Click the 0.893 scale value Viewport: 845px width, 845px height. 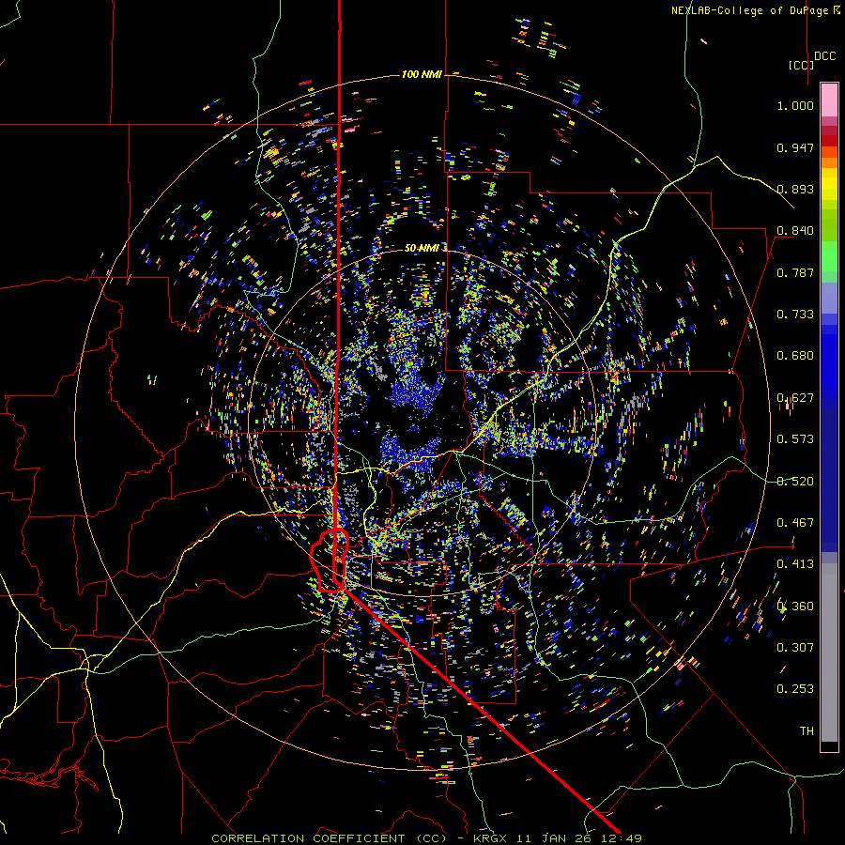pyautogui.click(x=795, y=189)
